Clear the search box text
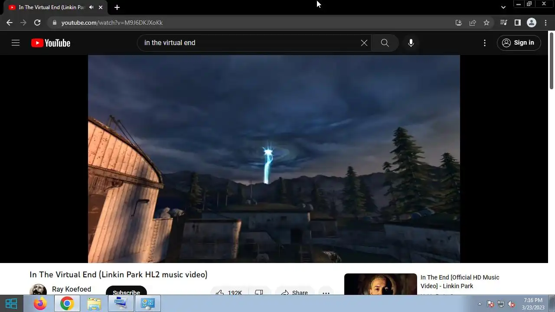This screenshot has height=312, width=555. click(x=364, y=43)
